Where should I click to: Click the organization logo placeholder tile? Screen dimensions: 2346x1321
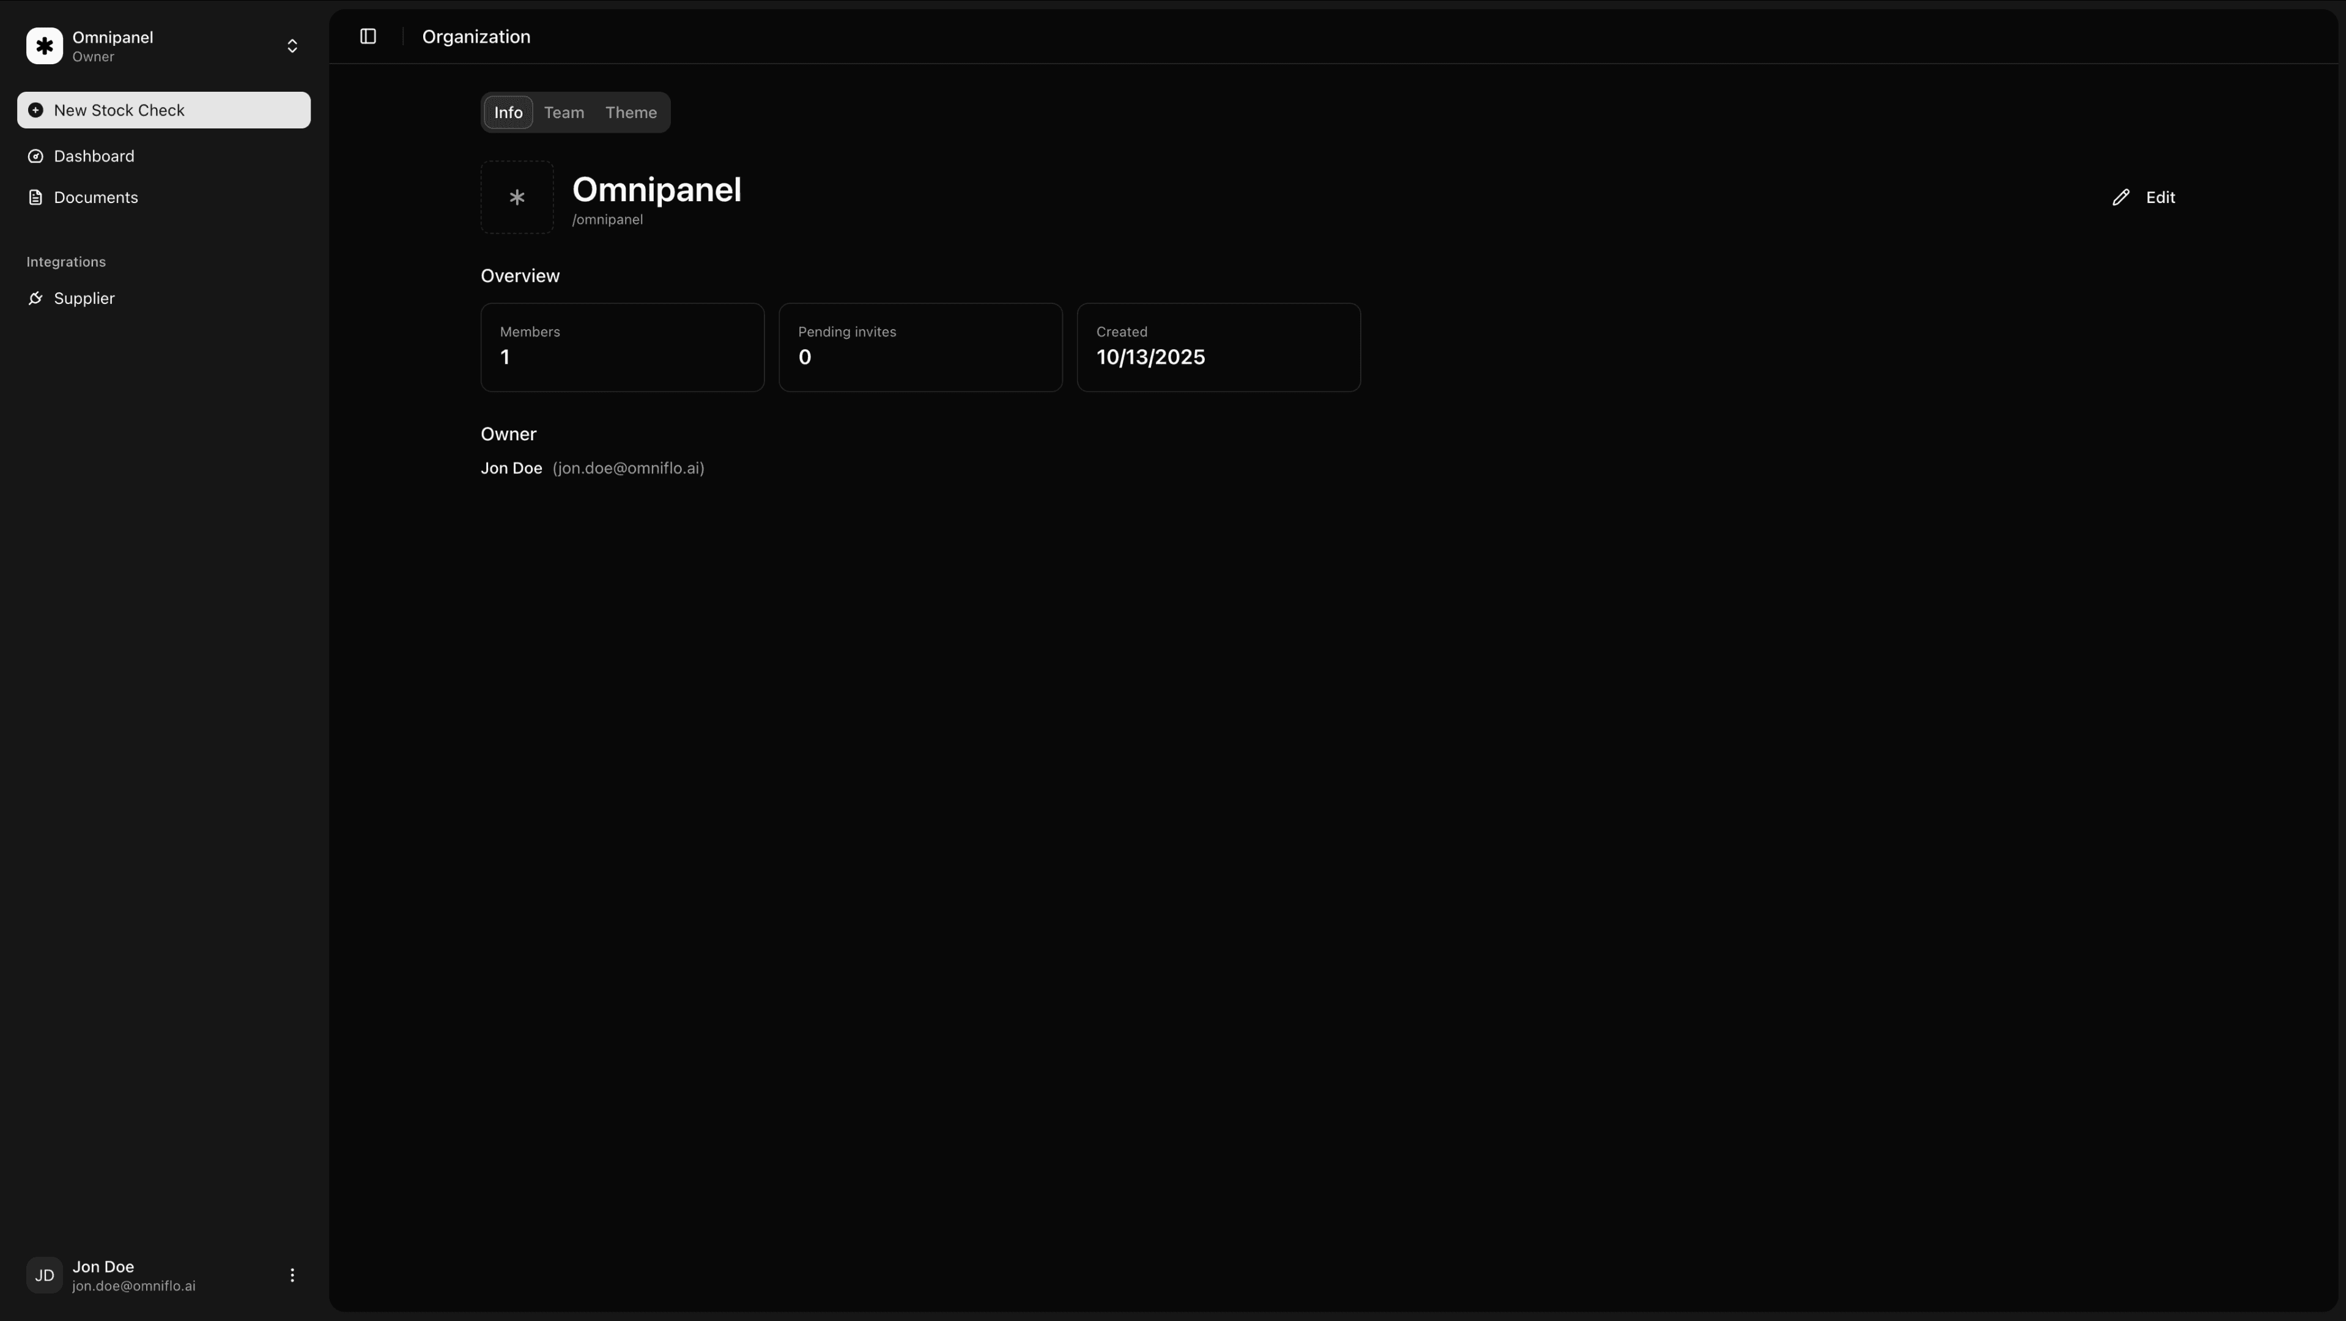(516, 198)
